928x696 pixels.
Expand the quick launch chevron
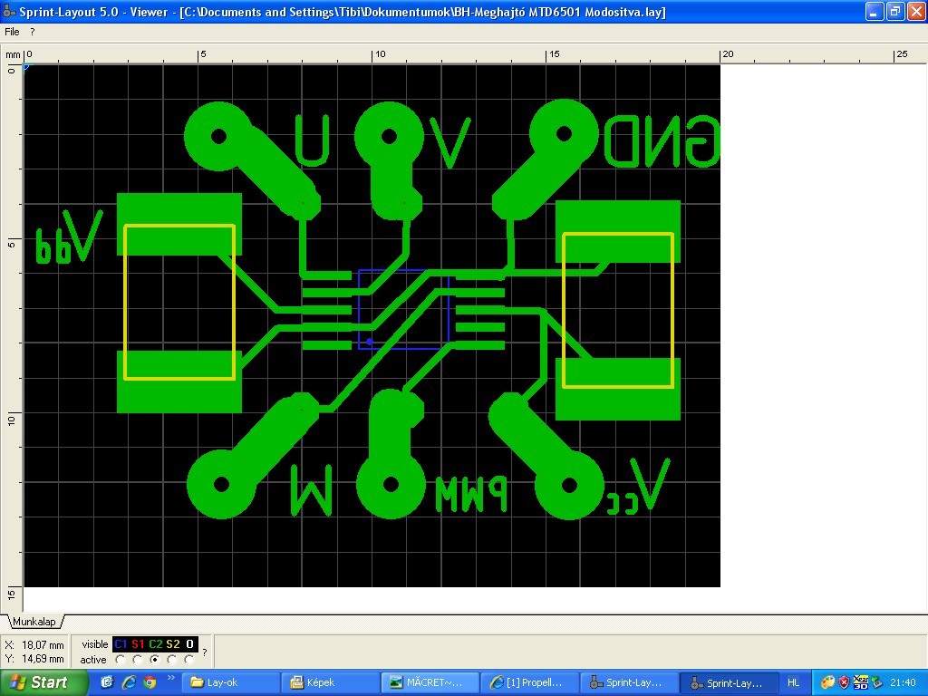[x=171, y=678]
